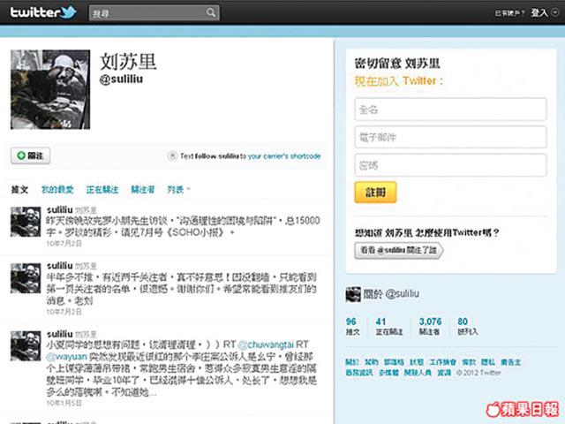Open the 3,076 關注者 count
Image resolution: width=565 pixels, height=424 pixels.
430,326
